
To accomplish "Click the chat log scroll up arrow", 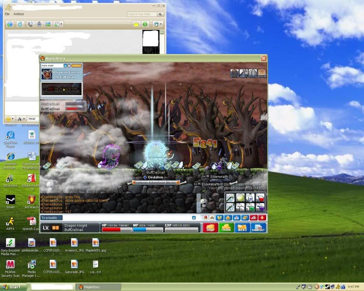I will tap(198, 196).
